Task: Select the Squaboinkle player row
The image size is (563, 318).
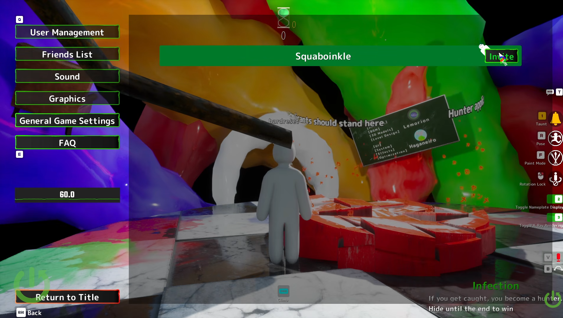Action: (341, 56)
